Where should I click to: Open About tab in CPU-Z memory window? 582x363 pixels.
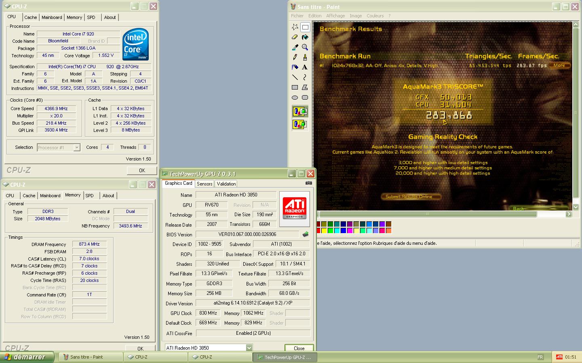[x=108, y=196]
